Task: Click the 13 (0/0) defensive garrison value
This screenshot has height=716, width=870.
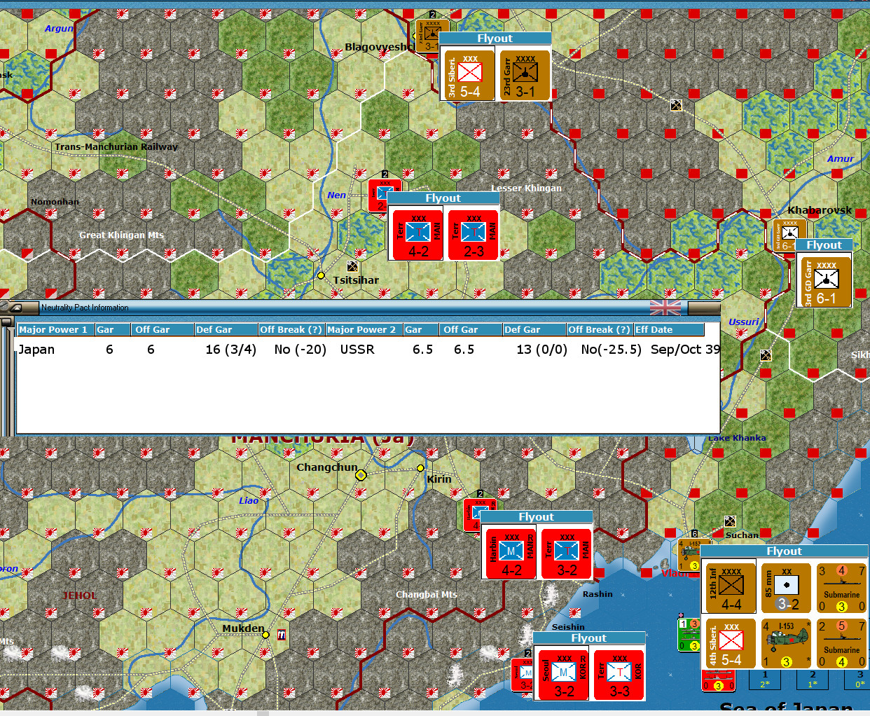Action: pos(542,350)
